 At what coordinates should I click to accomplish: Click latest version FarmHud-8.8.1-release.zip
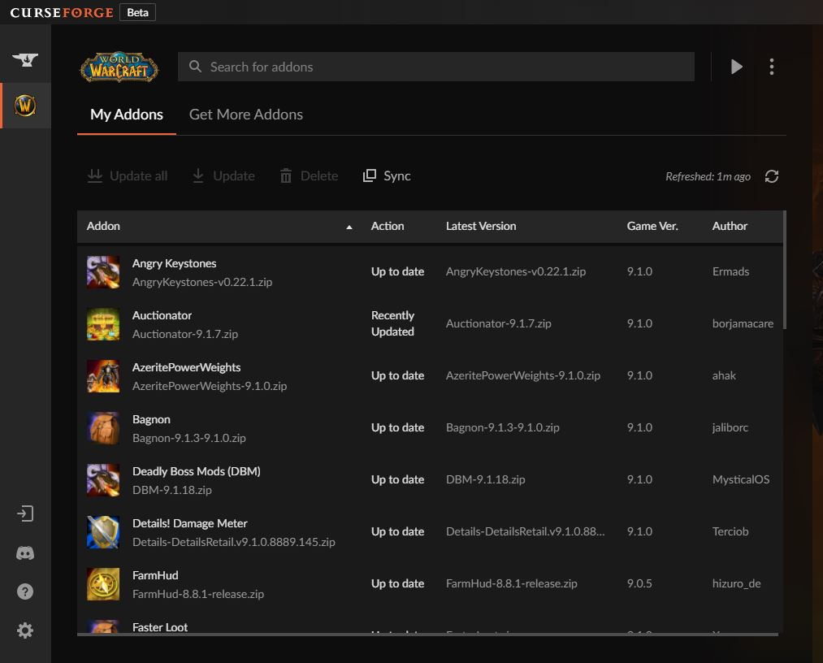pos(511,583)
